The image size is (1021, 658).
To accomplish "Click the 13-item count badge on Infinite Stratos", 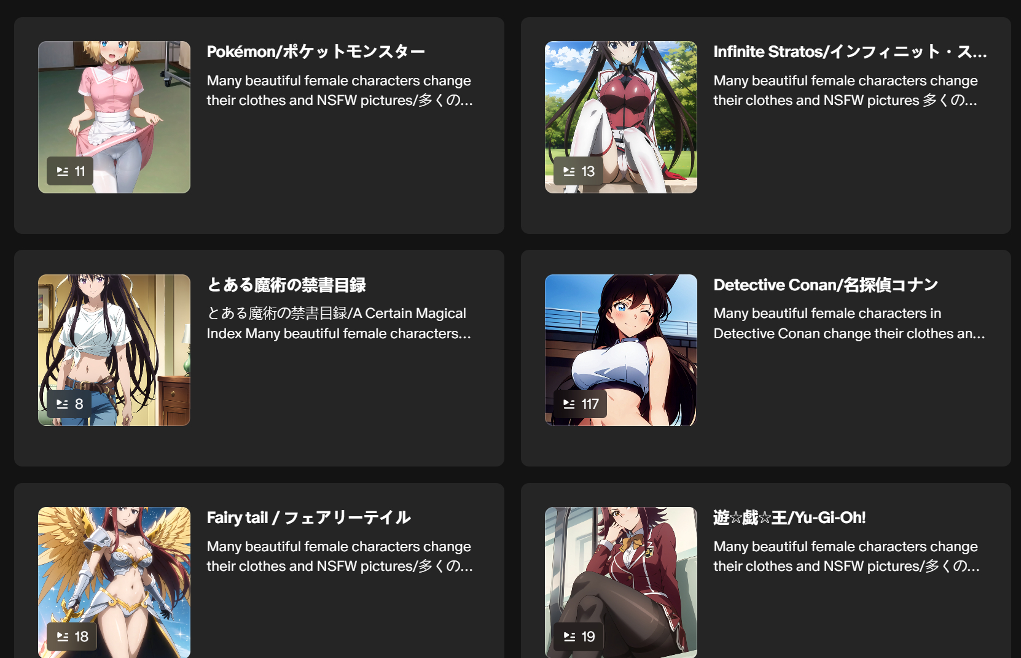I will [x=579, y=171].
